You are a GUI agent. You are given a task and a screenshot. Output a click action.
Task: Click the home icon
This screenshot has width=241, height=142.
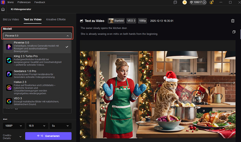[3, 9]
